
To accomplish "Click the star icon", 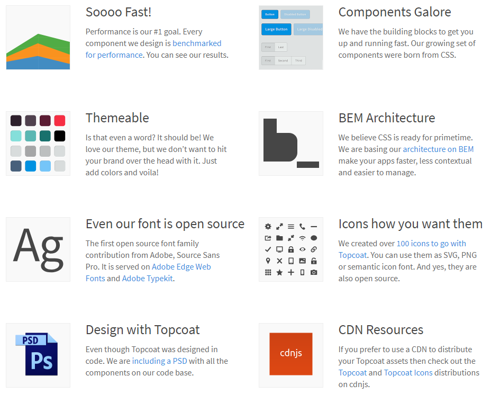I will (x=280, y=272).
